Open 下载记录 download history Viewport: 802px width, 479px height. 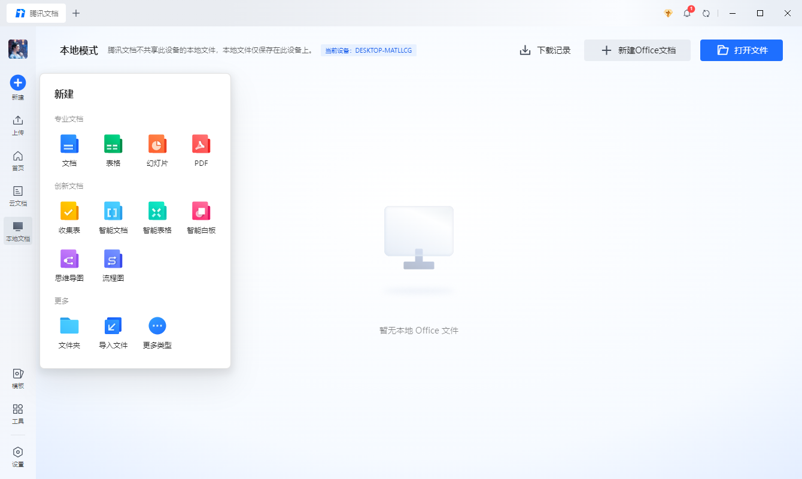point(545,50)
